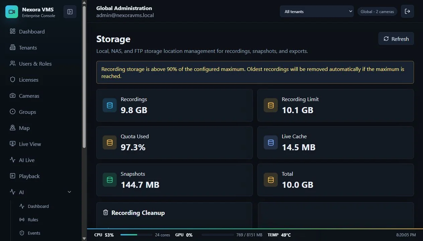Open Users & Roles page

[41, 64]
